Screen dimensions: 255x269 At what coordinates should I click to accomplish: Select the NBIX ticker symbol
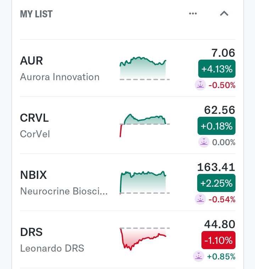click(x=33, y=175)
